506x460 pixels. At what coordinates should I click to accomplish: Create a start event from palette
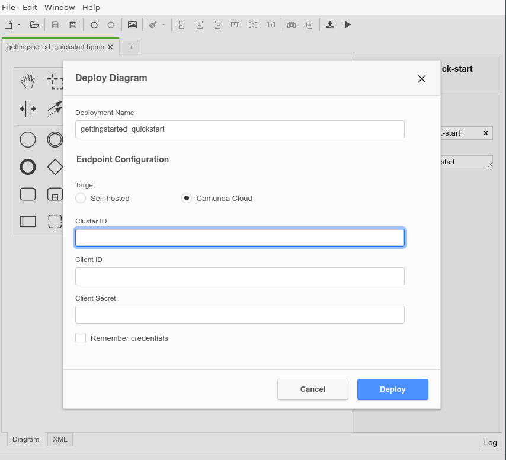28,140
